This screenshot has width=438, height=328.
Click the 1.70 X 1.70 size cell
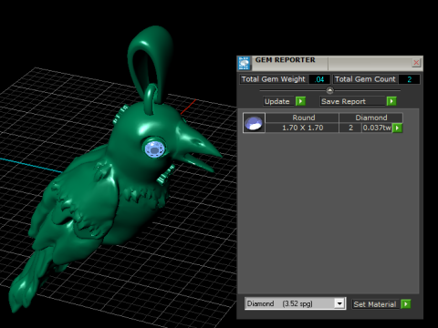(302, 128)
